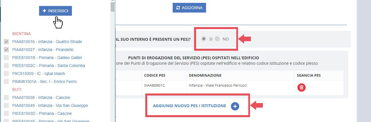Check PIEE81501B Primaria Galileo Galilei checkbox
The width and height of the screenshot is (371, 122).
[x=6, y=58]
